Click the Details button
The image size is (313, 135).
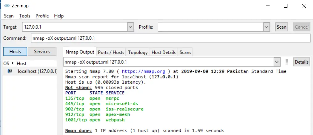[x=302, y=62]
